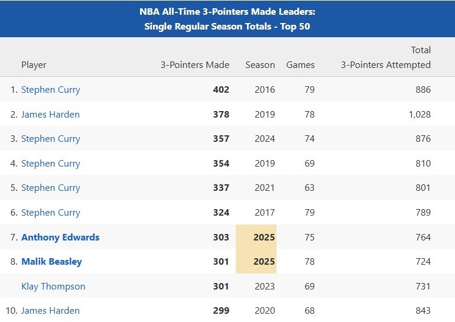Open Stephen Curry's 2024 season link

coord(50,139)
